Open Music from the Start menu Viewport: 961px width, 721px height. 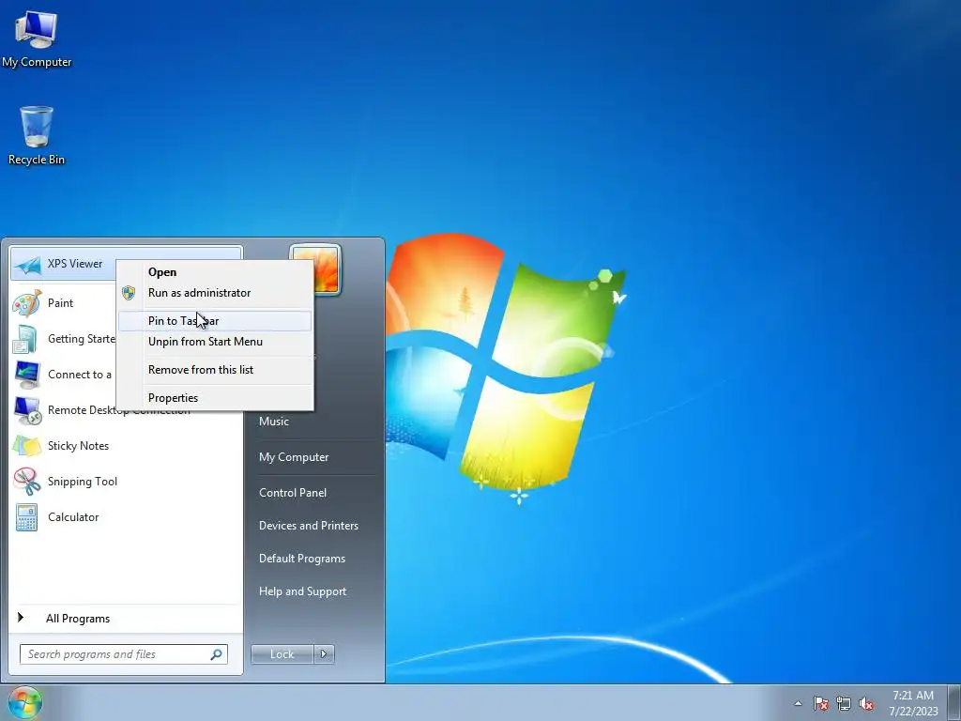pyautogui.click(x=274, y=422)
